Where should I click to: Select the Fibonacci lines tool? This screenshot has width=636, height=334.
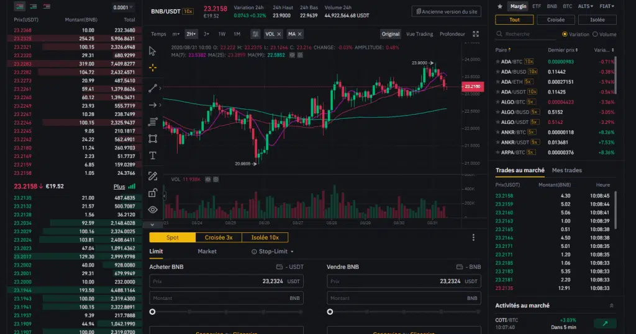pos(153,122)
